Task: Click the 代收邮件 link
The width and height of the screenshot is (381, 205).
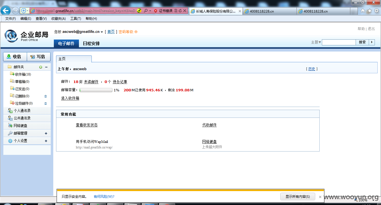Action: tap(209, 125)
